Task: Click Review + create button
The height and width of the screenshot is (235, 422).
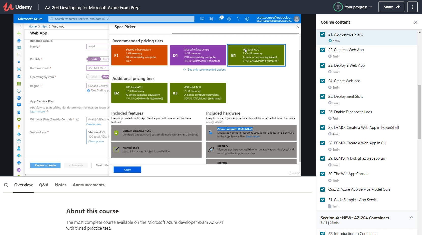Action: tap(45, 165)
